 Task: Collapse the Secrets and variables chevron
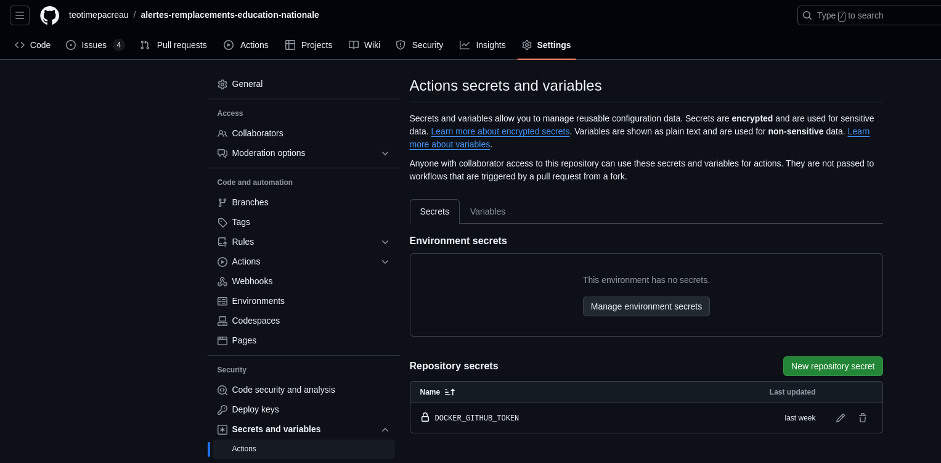[x=385, y=429]
